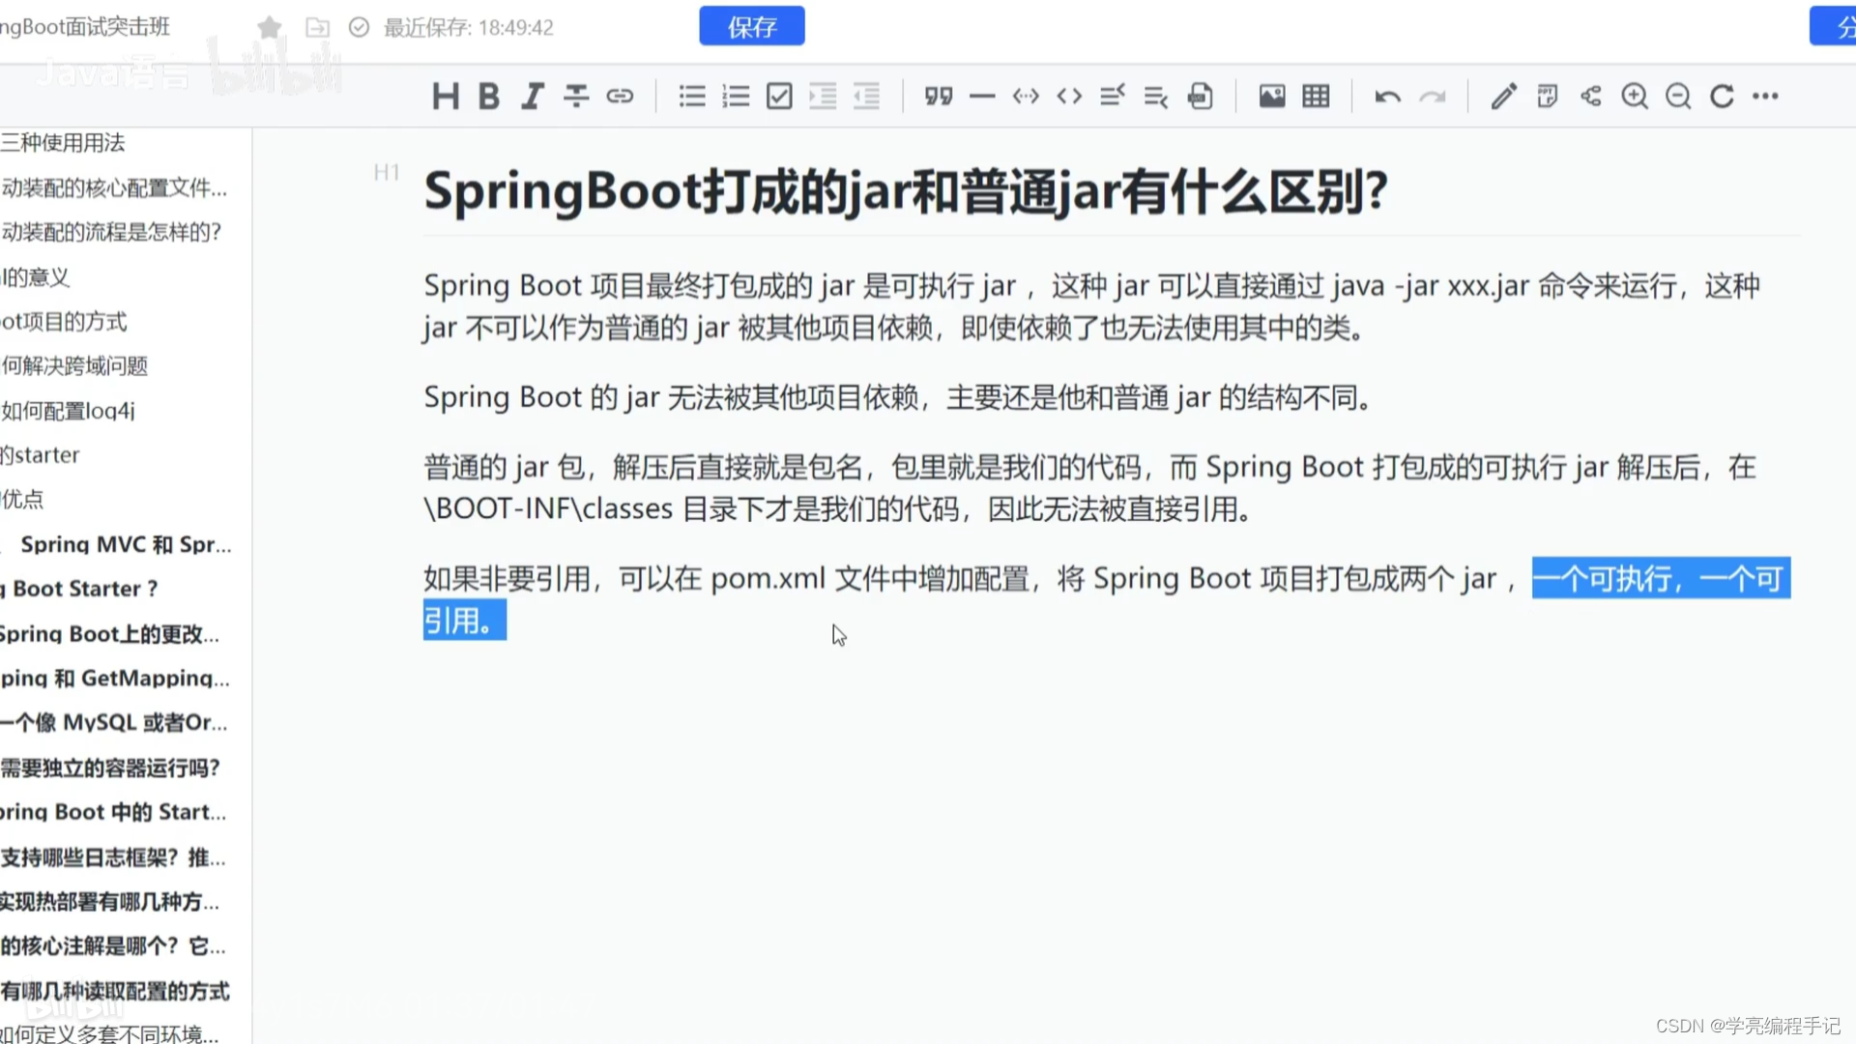
Task: Click the blue 保存 save button
Action: [752, 26]
